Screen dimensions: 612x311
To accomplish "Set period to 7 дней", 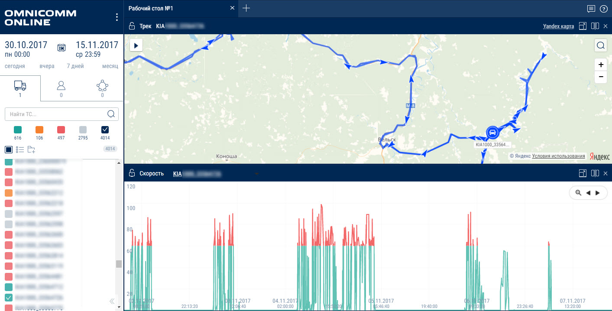I will tap(75, 66).
